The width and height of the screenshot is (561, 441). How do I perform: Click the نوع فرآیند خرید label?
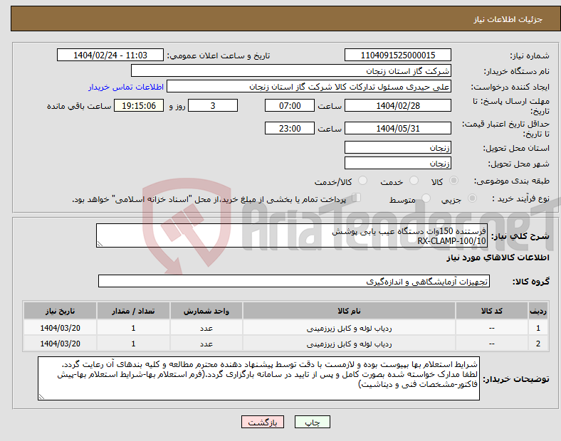tap(520, 198)
